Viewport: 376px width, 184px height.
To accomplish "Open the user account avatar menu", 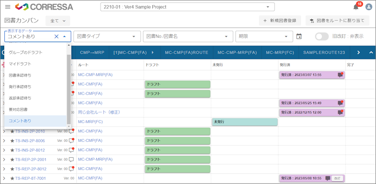I will (368, 7).
